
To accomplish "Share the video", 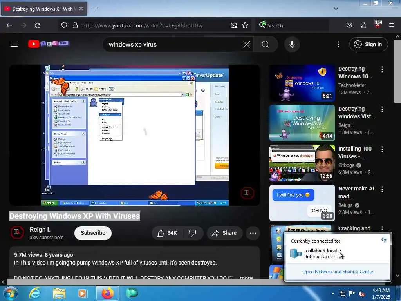I will 224,233.
